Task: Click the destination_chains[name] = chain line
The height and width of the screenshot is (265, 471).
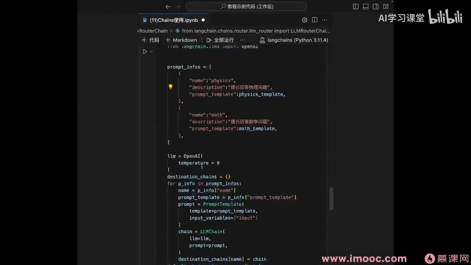Action: [222, 259]
